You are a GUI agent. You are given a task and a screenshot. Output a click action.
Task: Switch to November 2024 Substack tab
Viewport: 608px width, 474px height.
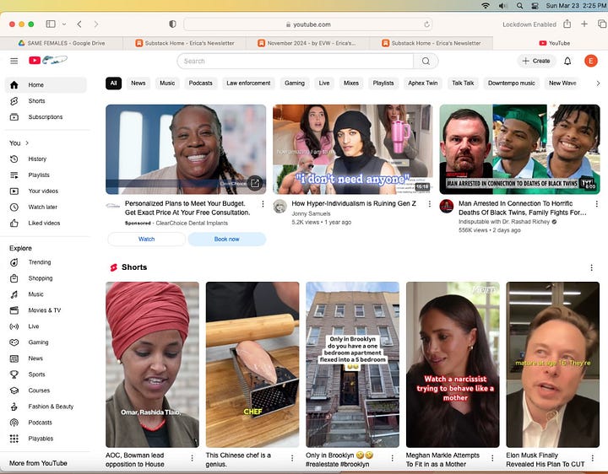click(x=307, y=43)
